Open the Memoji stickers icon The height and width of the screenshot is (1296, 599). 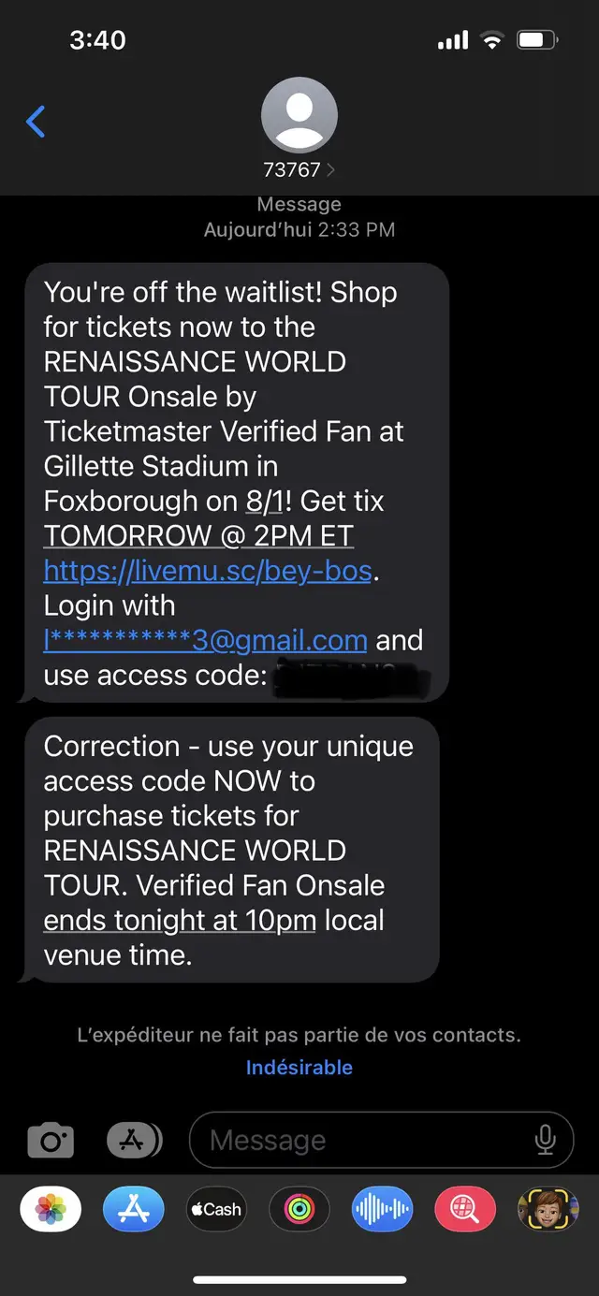(x=548, y=1209)
